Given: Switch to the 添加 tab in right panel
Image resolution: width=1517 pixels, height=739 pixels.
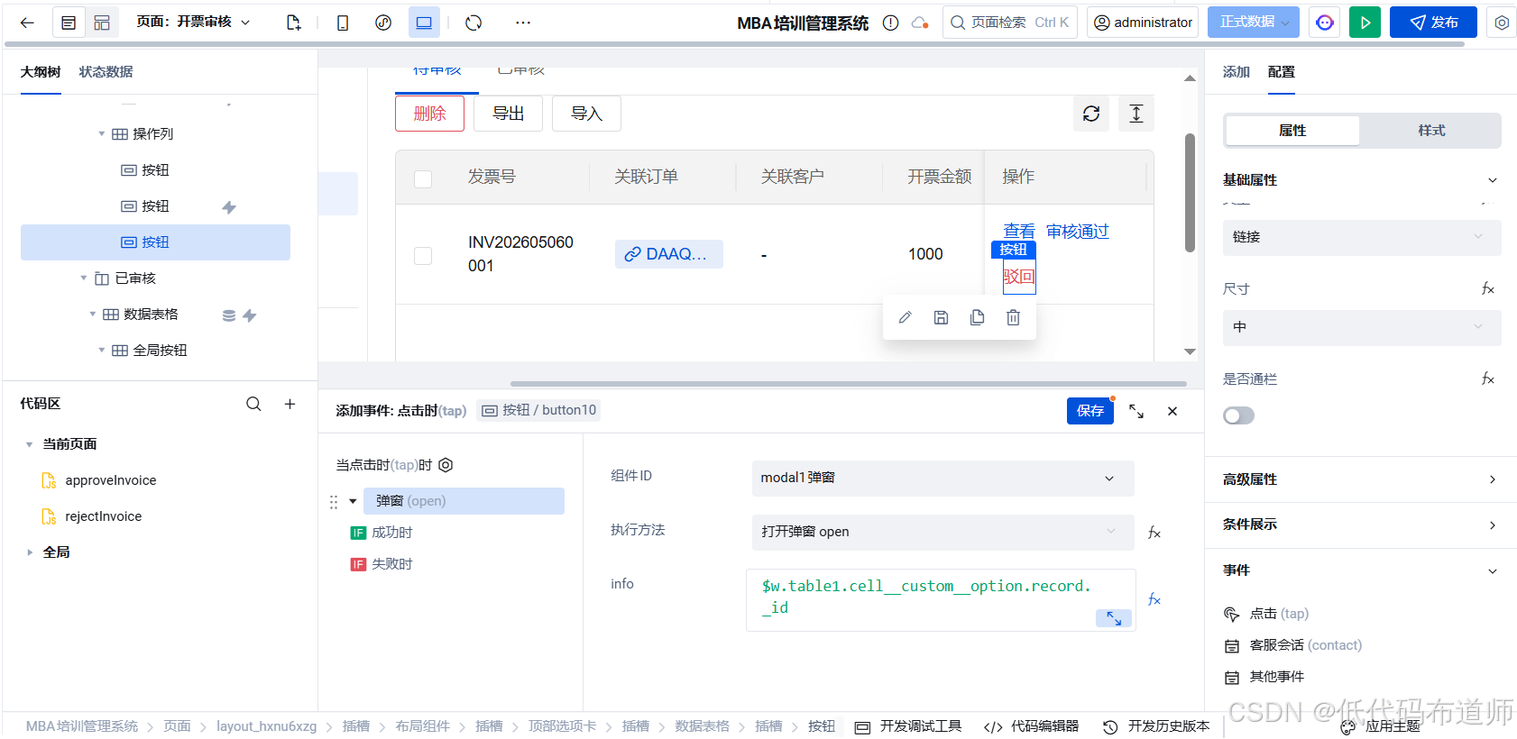Looking at the screenshot, I should click(x=1236, y=72).
